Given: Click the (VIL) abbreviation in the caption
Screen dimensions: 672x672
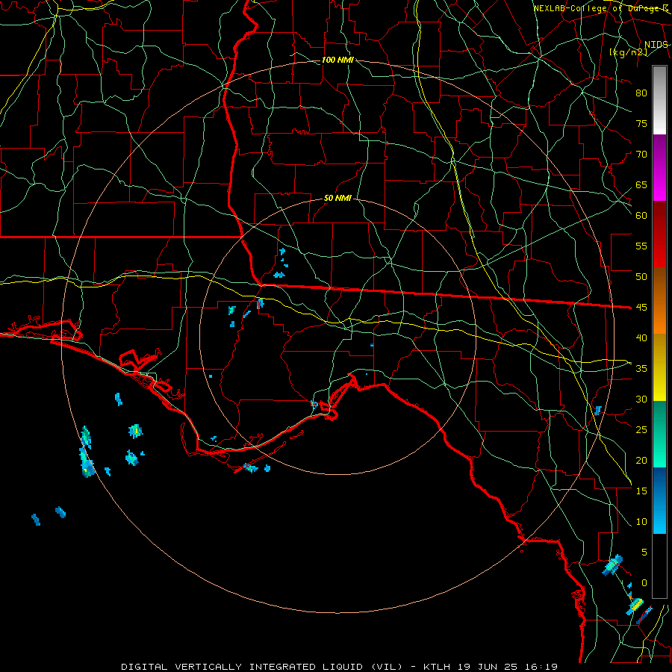Looking at the screenshot, I should click(387, 667).
